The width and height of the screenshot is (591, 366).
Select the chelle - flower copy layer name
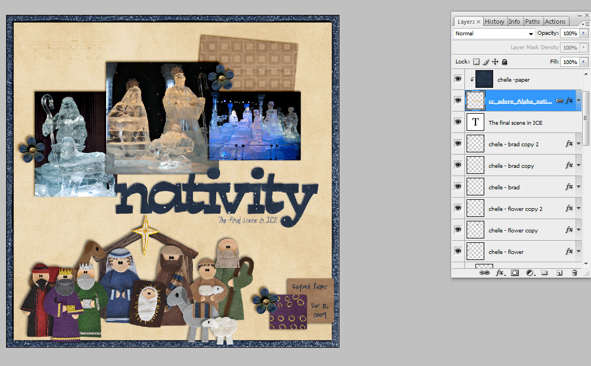pyautogui.click(x=513, y=230)
